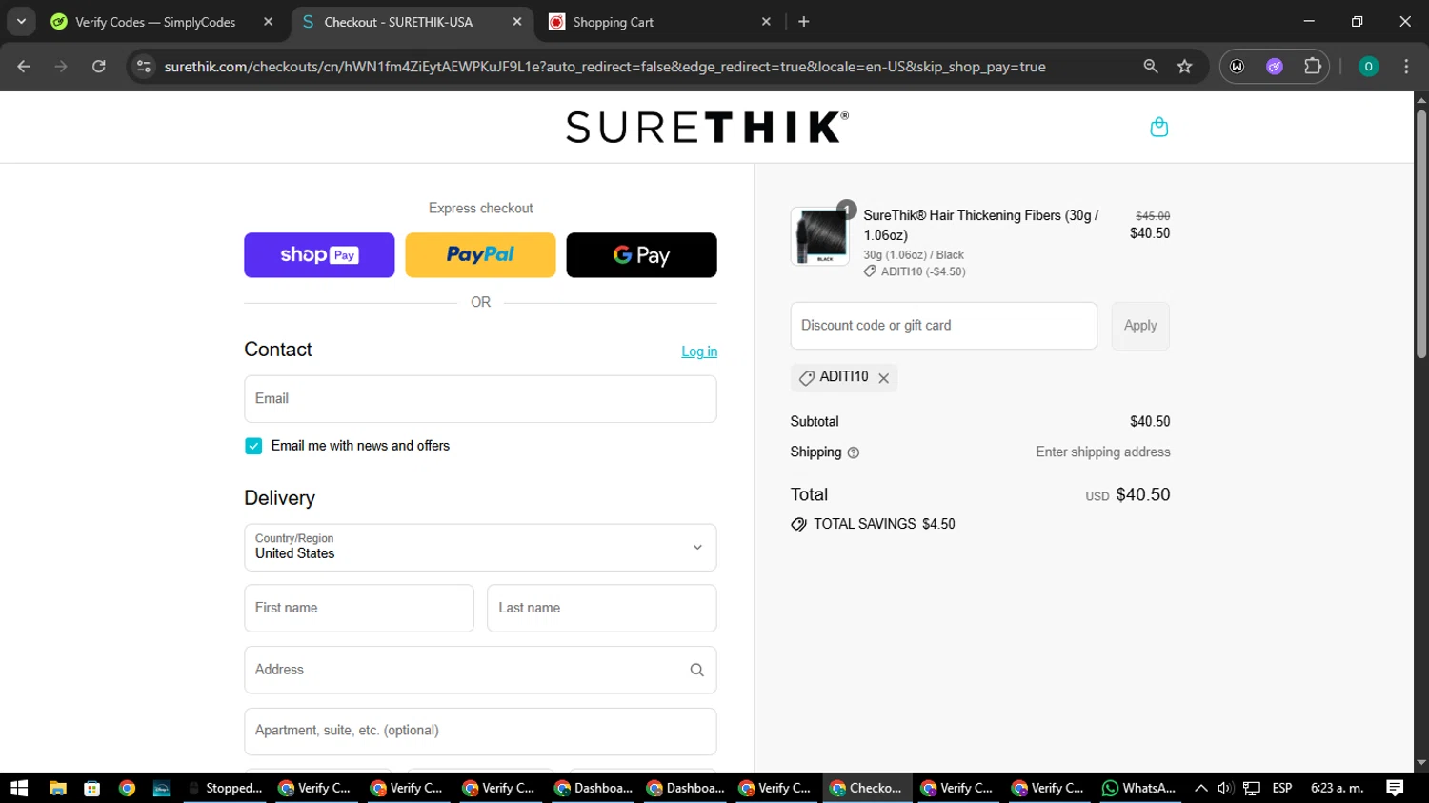The width and height of the screenshot is (1429, 803).
Task: Open the shopping bag cart icon
Action: tap(1158, 127)
